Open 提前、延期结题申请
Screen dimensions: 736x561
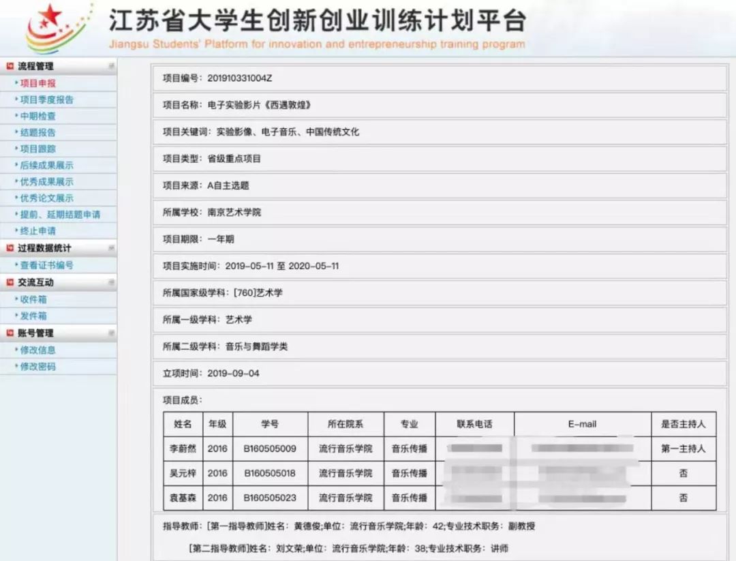[60, 214]
